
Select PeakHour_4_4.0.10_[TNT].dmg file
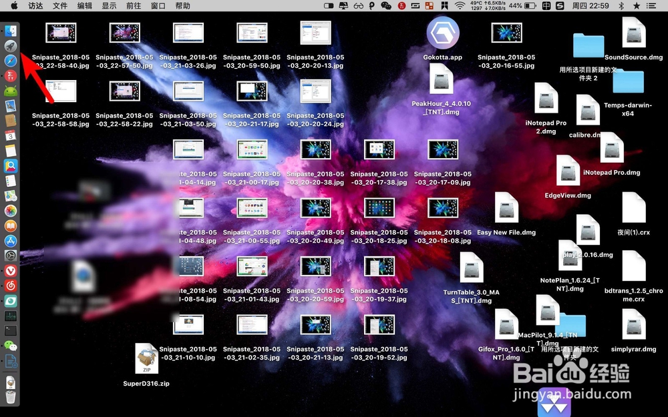coord(441,79)
